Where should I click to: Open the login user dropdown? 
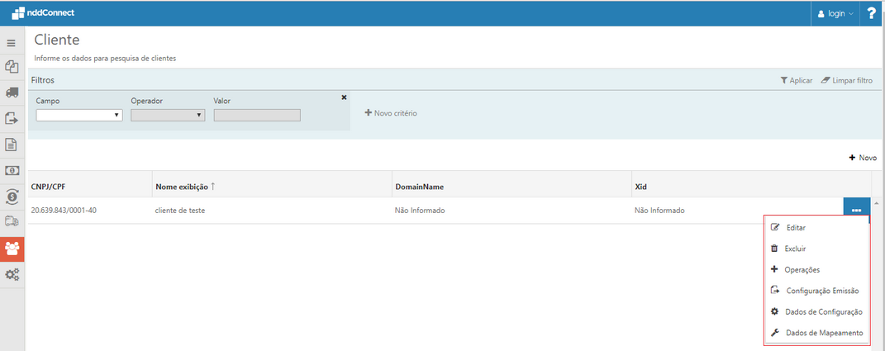[836, 13]
